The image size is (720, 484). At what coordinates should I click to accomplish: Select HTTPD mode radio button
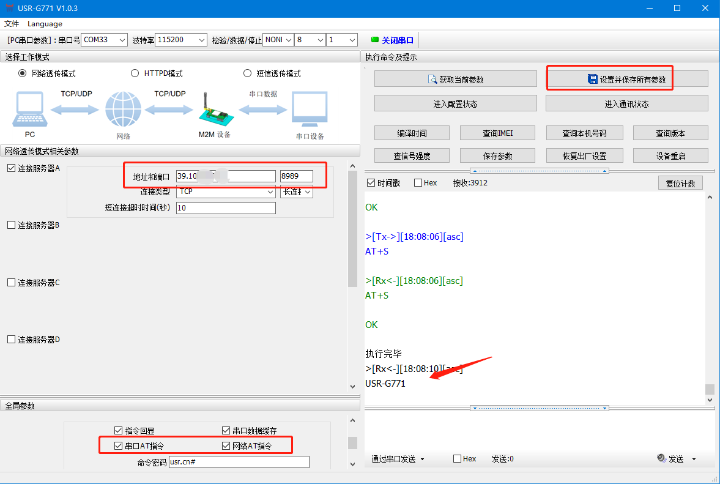pos(135,73)
